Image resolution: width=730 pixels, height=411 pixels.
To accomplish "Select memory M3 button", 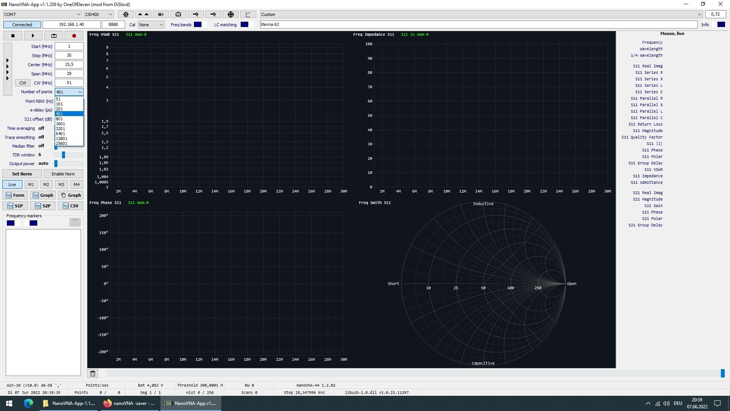I will click(61, 185).
